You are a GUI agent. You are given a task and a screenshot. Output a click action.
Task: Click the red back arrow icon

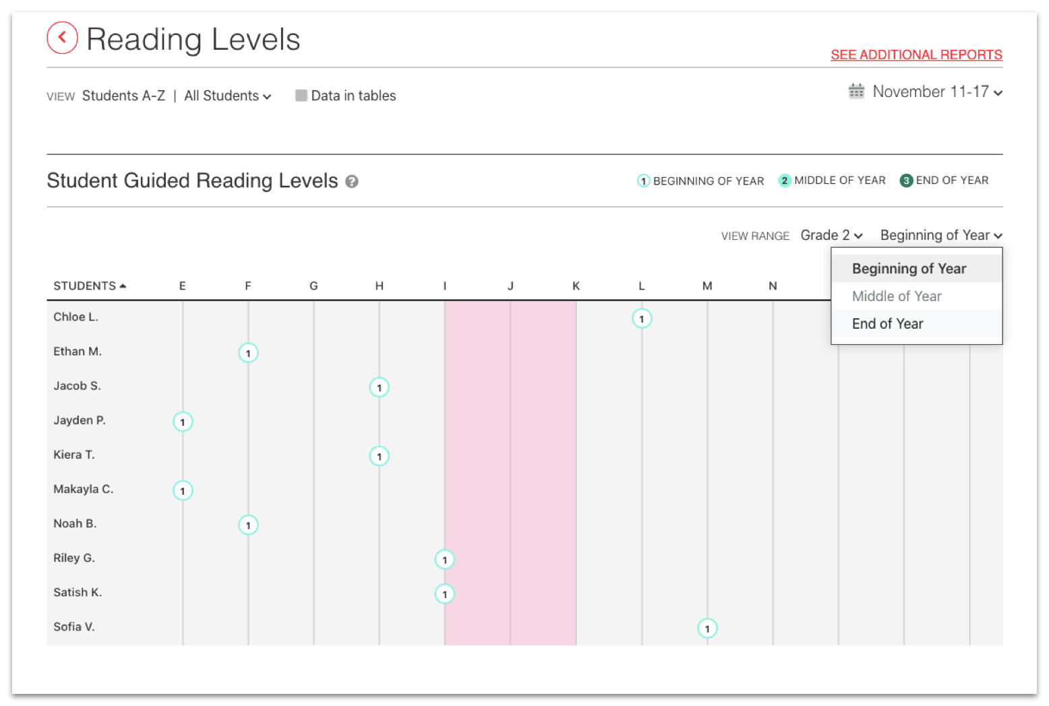pos(62,38)
